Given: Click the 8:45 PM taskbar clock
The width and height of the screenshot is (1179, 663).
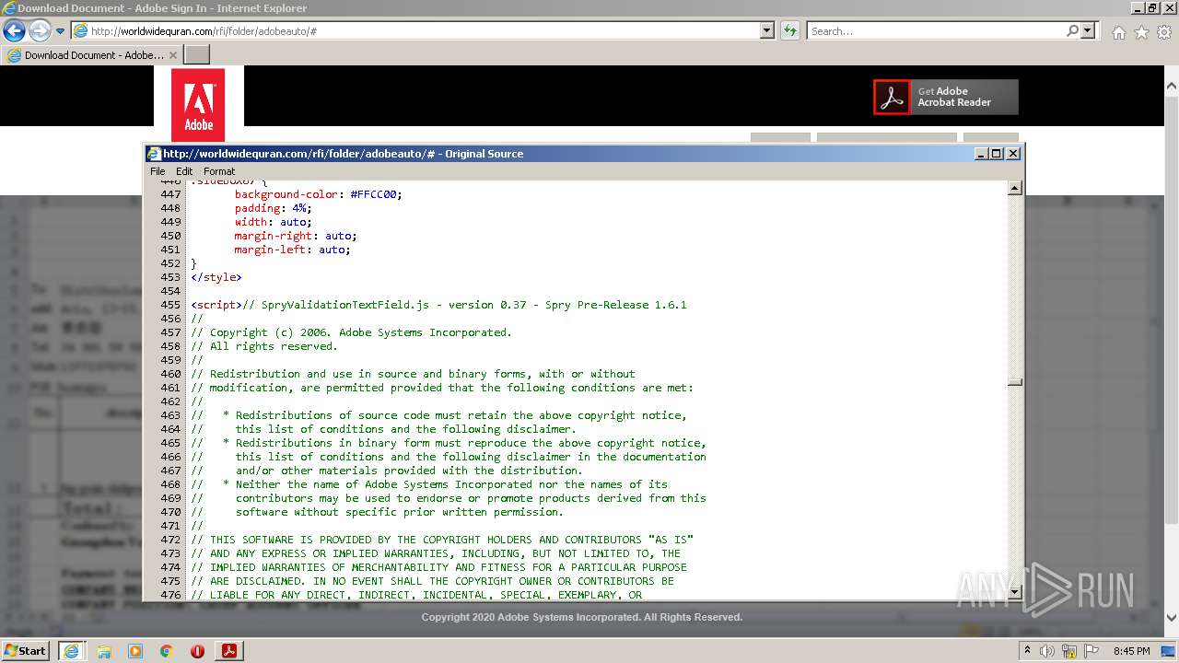Looking at the screenshot, I should [1131, 651].
